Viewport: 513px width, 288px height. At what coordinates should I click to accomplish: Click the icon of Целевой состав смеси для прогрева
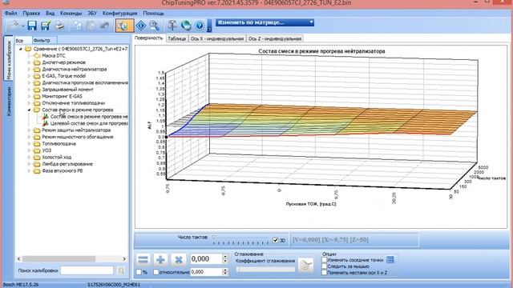tap(46, 124)
